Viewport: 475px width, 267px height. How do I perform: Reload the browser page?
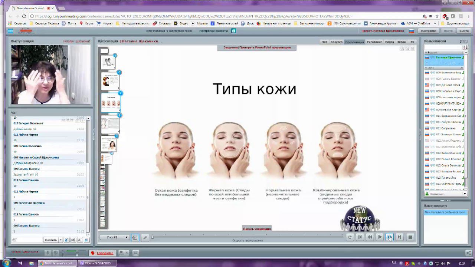(x=24, y=16)
